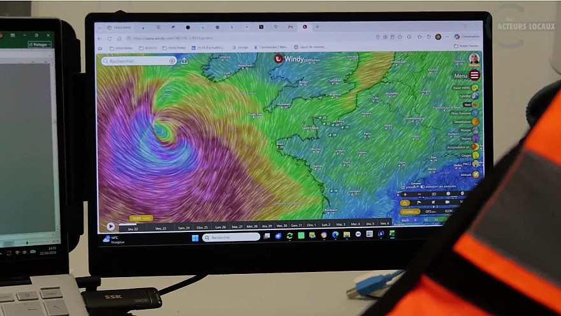Open the tab actions dropdown at left of tabs
This screenshot has height=316, width=561.
(100, 27)
